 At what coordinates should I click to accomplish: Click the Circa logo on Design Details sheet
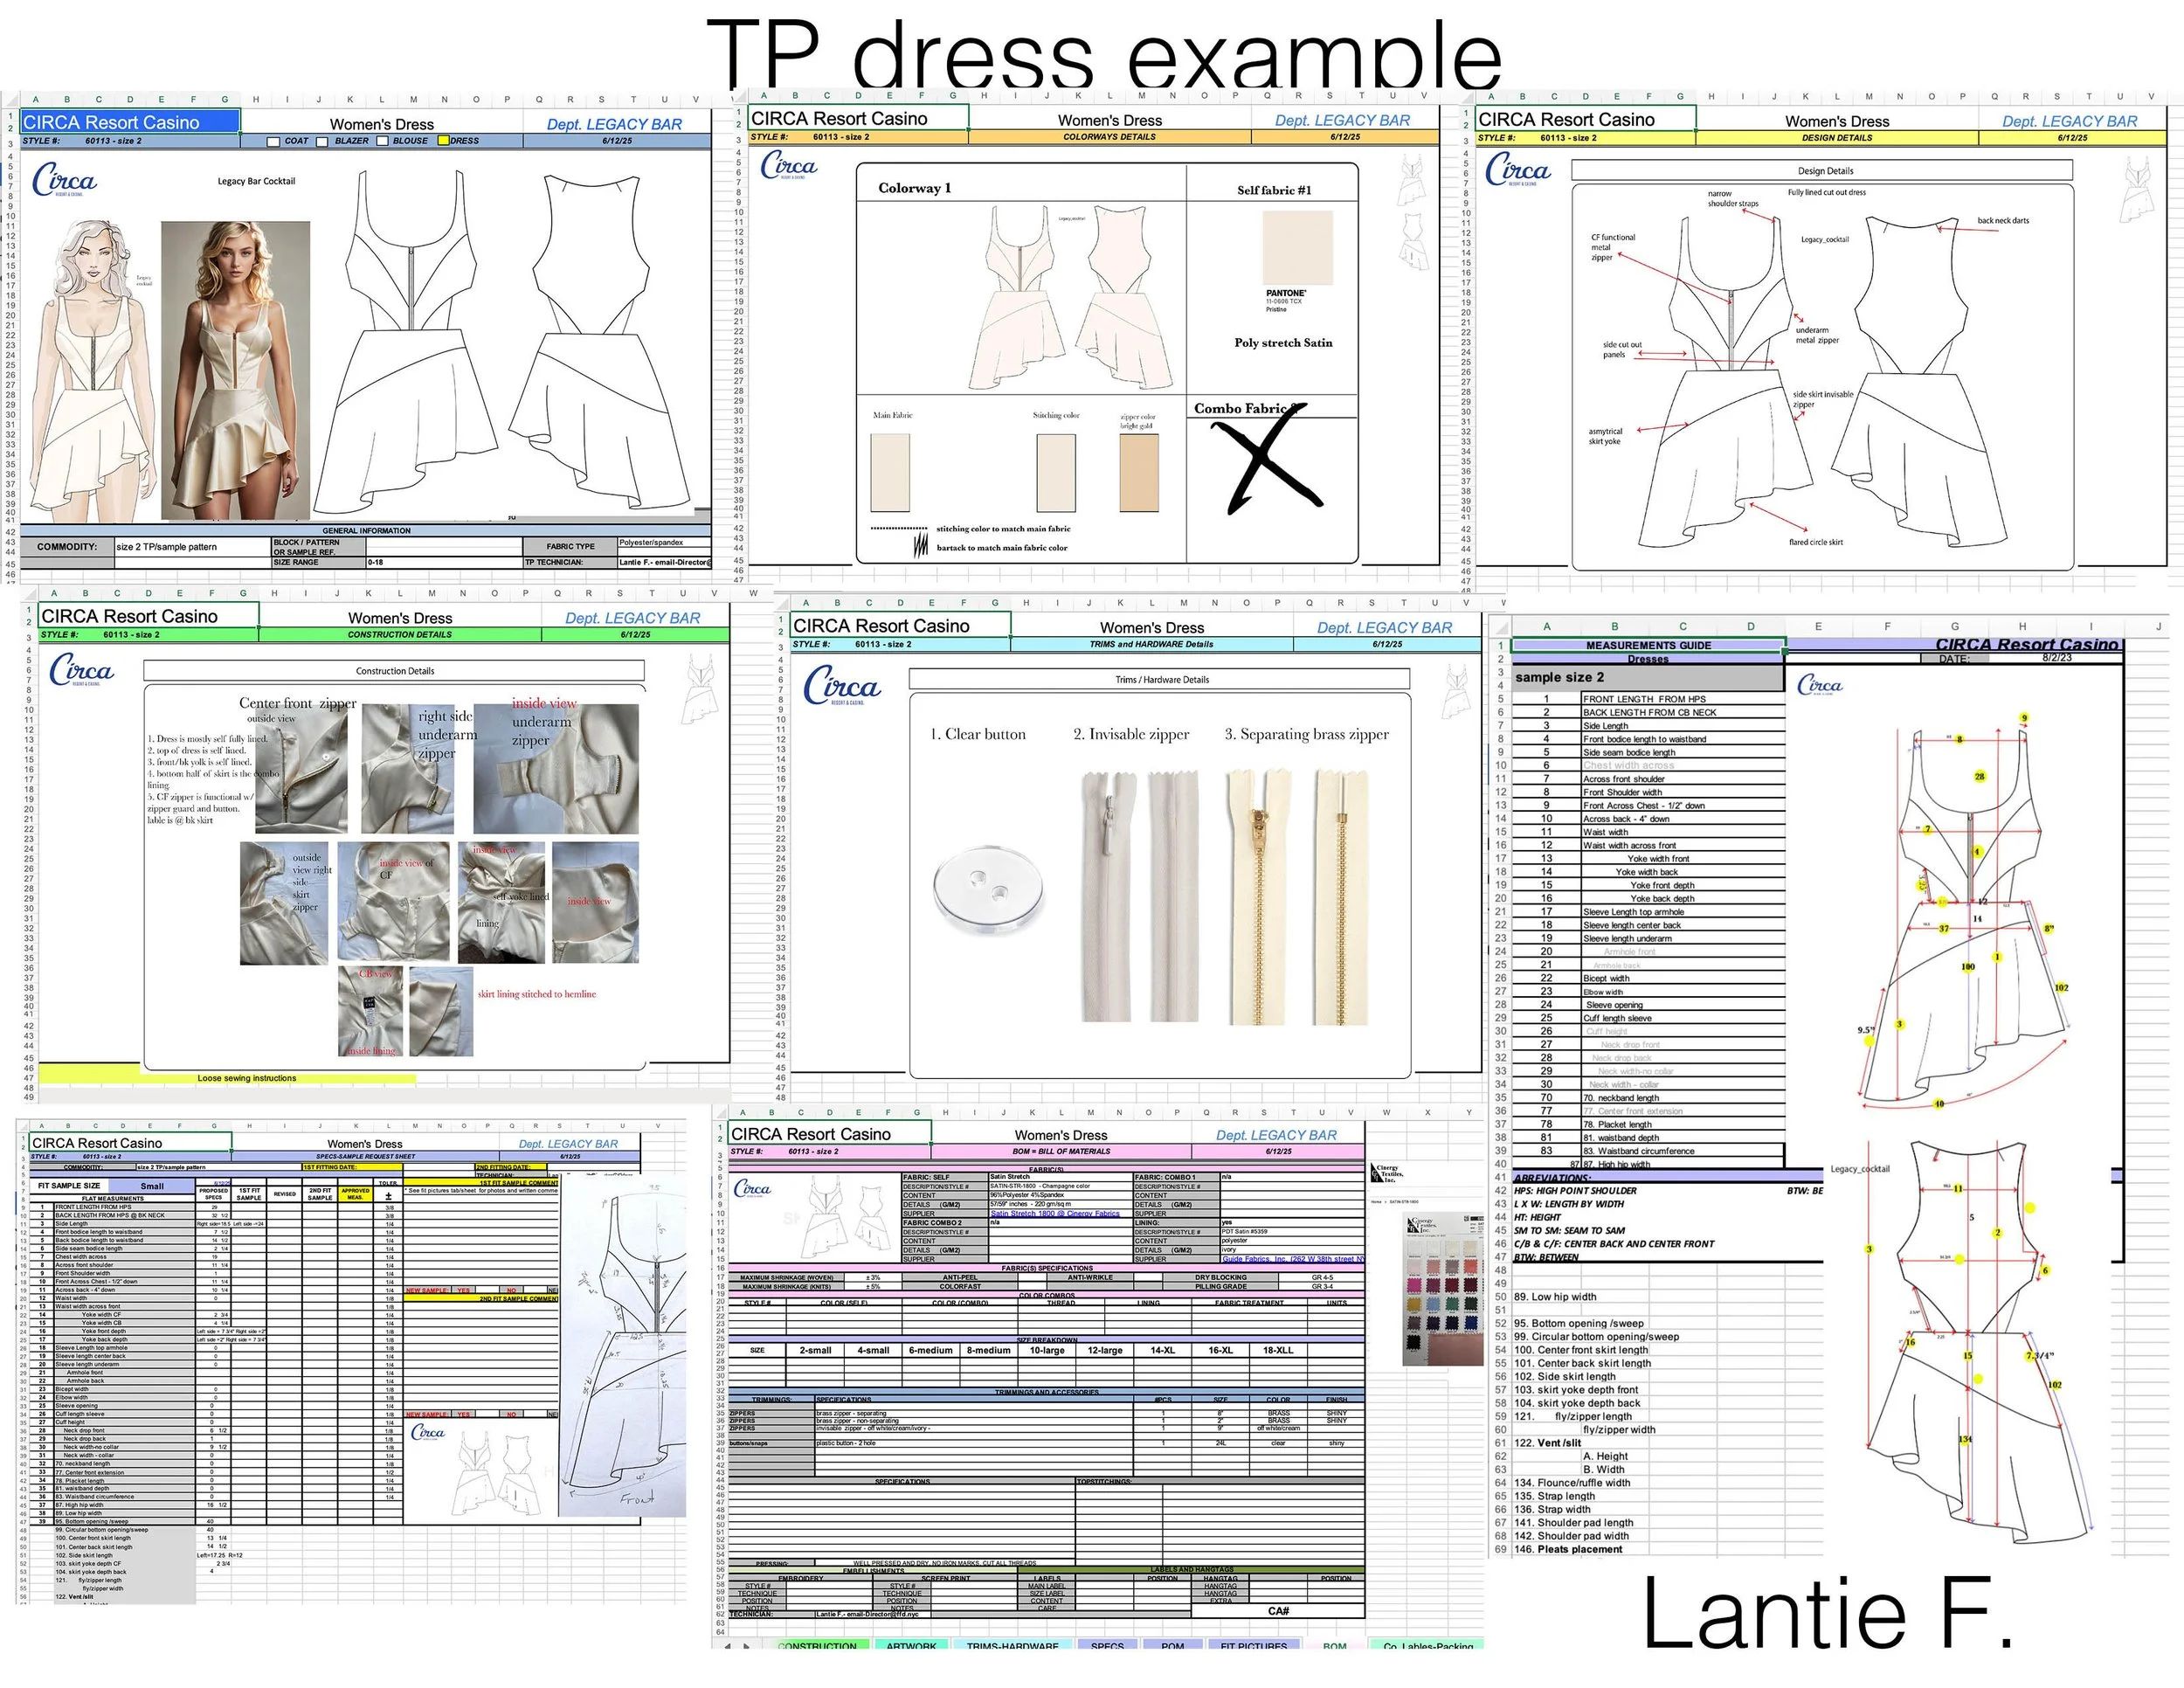[1518, 169]
